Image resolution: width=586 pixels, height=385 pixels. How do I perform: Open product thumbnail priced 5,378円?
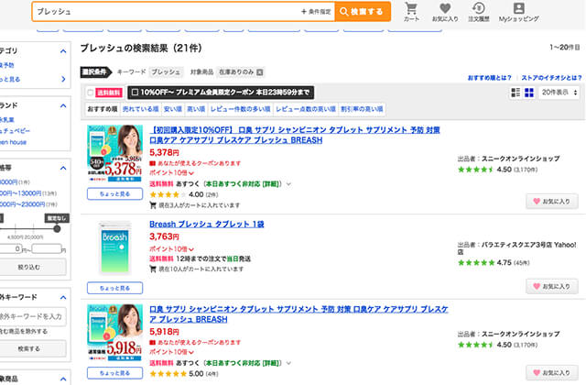coord(114,153)
